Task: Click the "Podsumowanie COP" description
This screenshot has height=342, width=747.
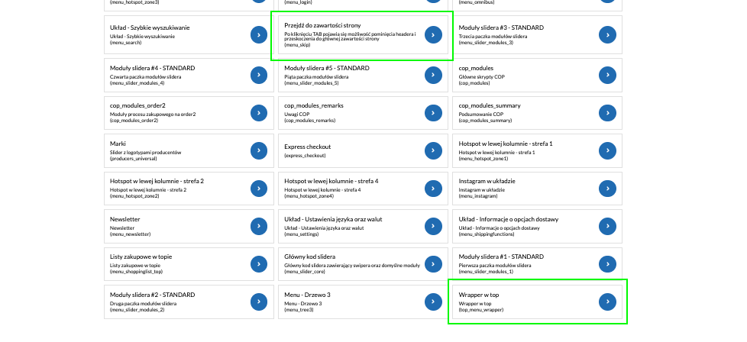Action: click(x=480, y=115)
